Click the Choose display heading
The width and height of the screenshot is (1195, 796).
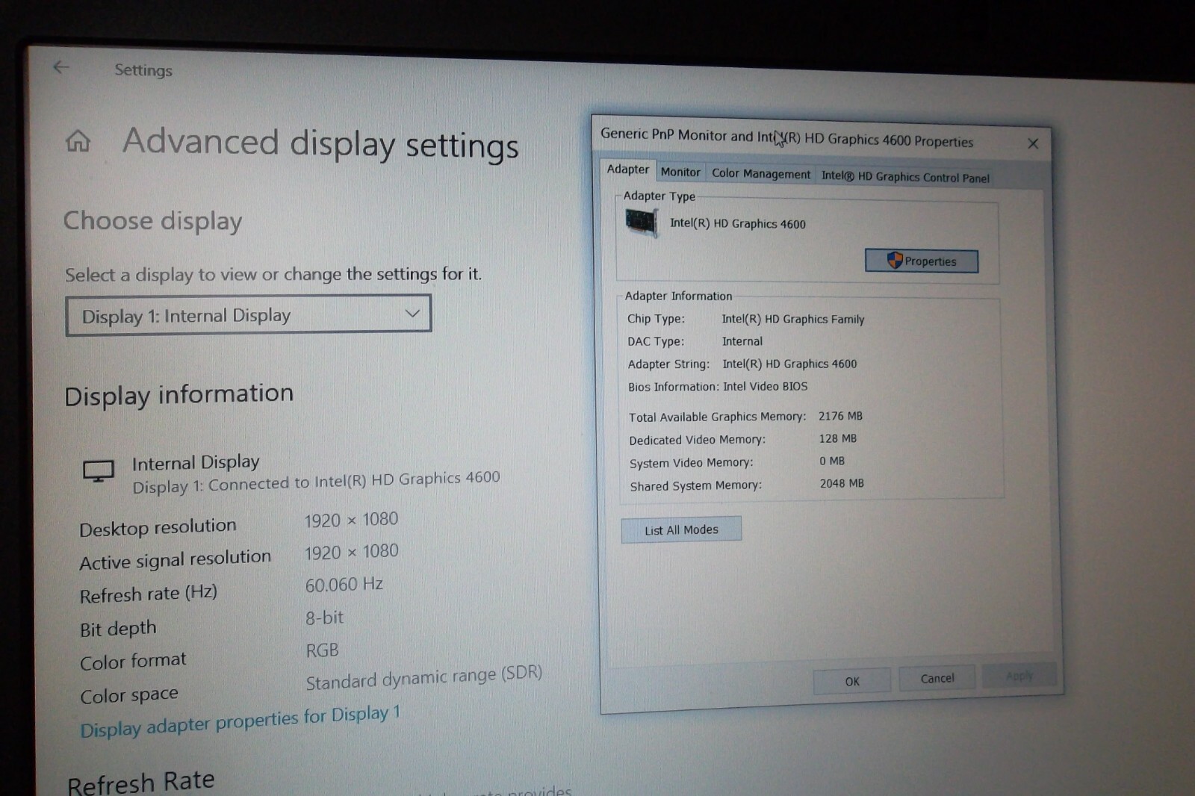tap(152, 221)
